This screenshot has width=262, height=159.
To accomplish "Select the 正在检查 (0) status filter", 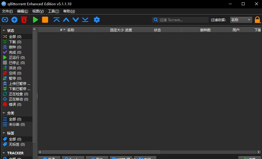I will 17,94.
